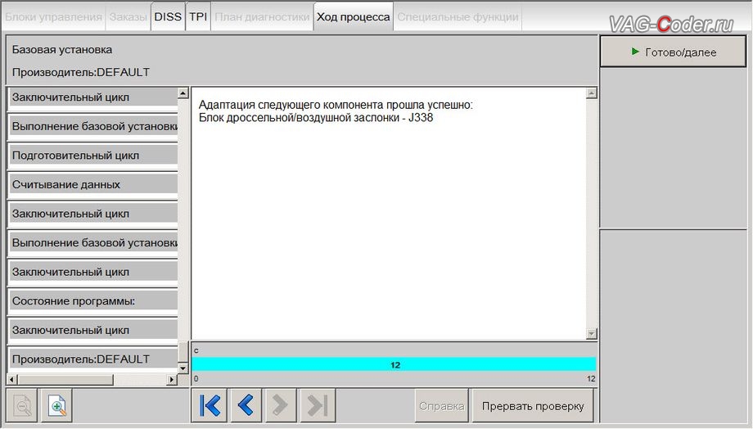Select first Выполнение базовой установки step

(x=93, y=126)
